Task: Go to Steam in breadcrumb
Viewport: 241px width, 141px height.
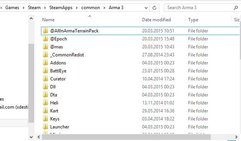Action: pos(34,8)
